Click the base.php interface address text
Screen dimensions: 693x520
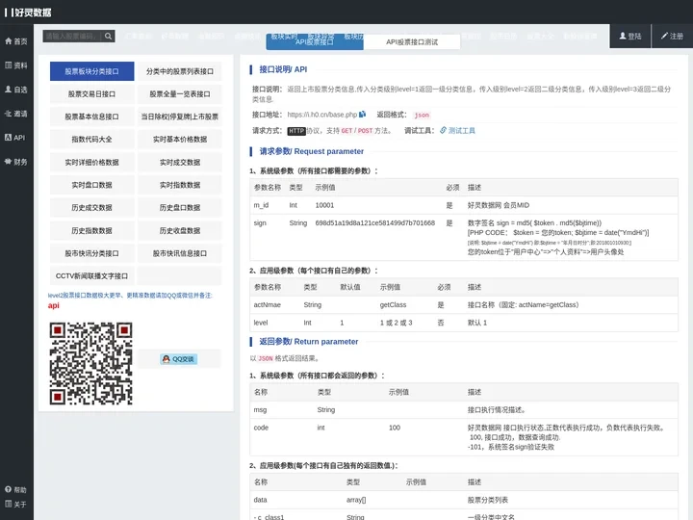(322, 115)
